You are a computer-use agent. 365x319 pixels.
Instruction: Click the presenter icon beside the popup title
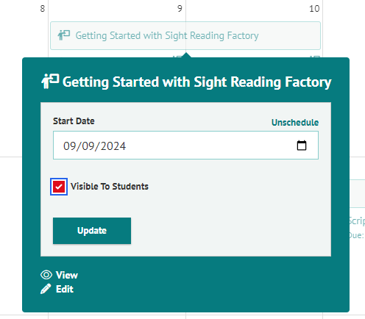tap(50, 82)
